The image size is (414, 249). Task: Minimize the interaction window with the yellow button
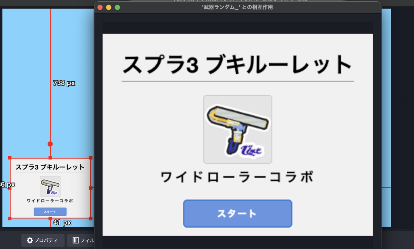click(109, 7)
